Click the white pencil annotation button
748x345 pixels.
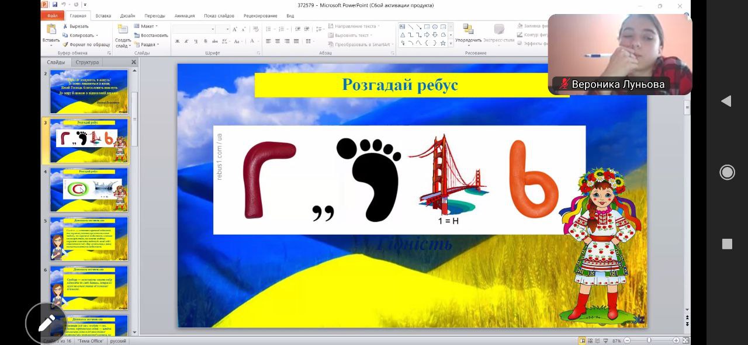[46, 322]
